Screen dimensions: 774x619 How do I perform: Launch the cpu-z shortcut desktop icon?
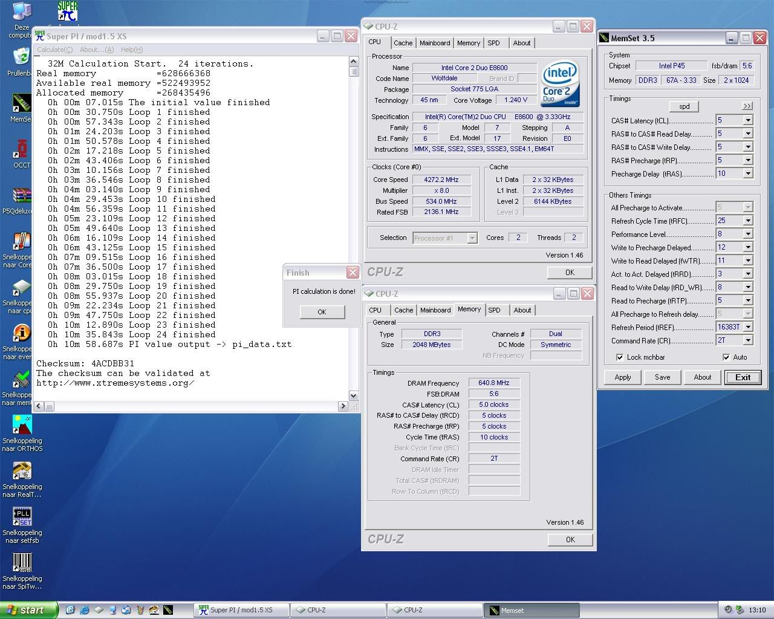tap(22, 287)
